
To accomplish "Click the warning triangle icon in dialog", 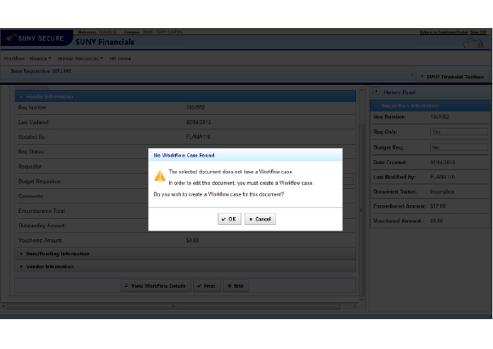I will click(x=160, y=175).
